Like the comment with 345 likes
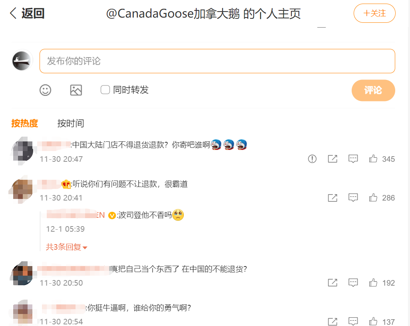 (373, 159)
